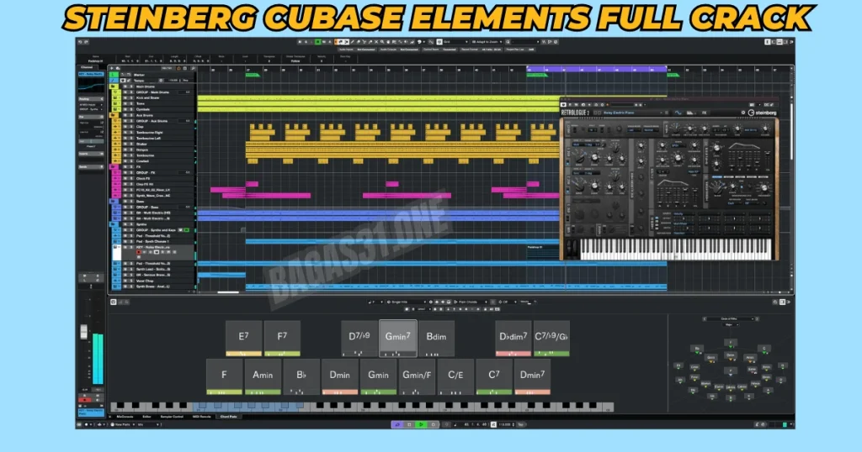The width and height of the screenshot is (862, 452).
Task: Trigger the Gmin7 chord pad
Action: click(x=397, y=339)
